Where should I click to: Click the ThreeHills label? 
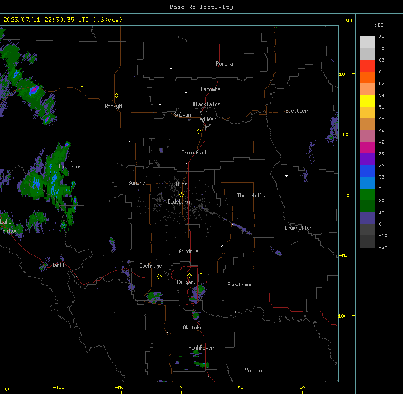click(x=251, y=196)
